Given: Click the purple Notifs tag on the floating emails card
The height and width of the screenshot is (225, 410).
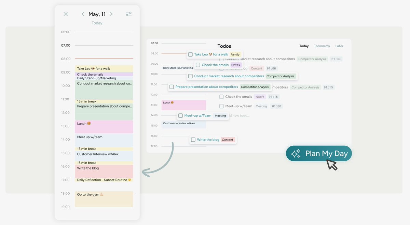Looking at the screenshot, I should [236, 65].
